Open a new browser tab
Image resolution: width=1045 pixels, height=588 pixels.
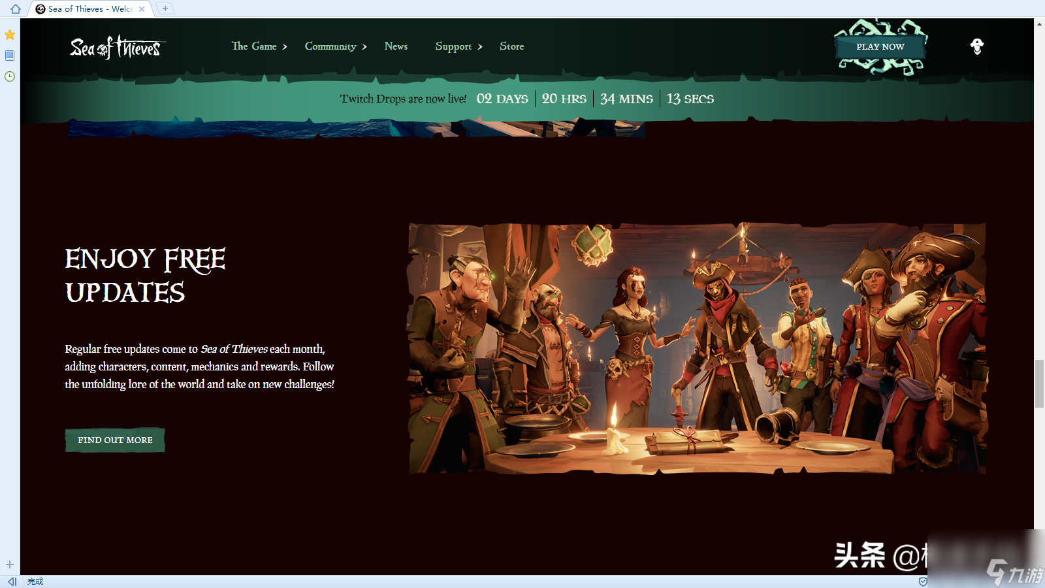pyautogui.click(x=165, y=8)
